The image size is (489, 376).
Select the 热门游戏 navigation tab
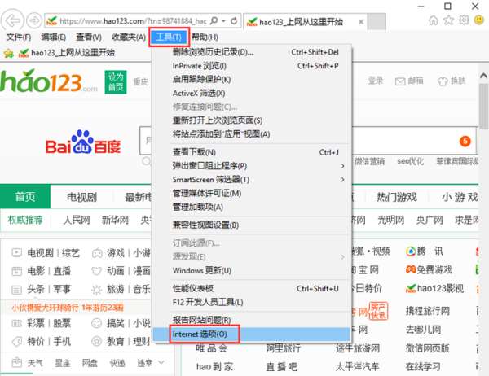point(397,197)
